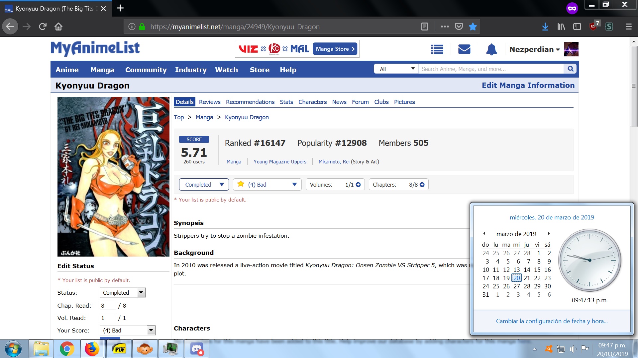This screenshot has height=358, width=638.
Task: Expand the Completed status dropdown
Action: tap(204, 185)
